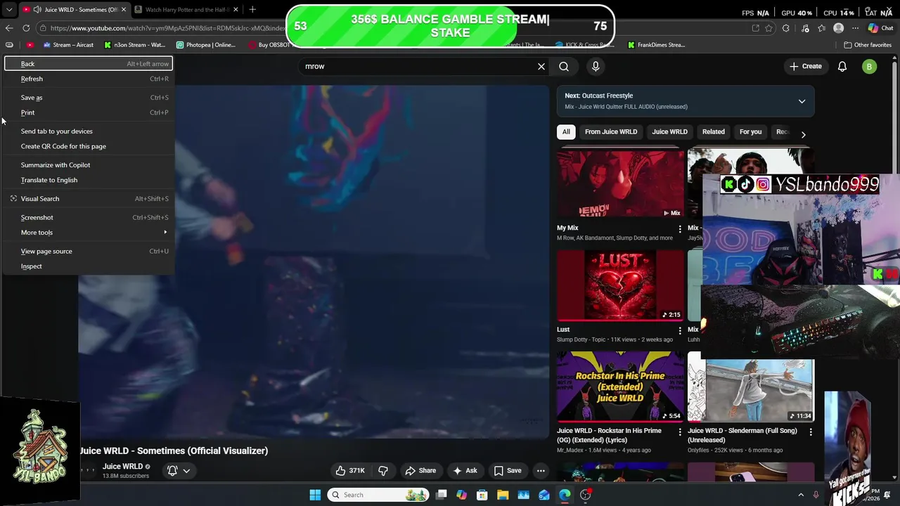Screen dimensions: 900x506
Task: Select Related filter chip
Action: pyautogui.click(x=713, y=131)
